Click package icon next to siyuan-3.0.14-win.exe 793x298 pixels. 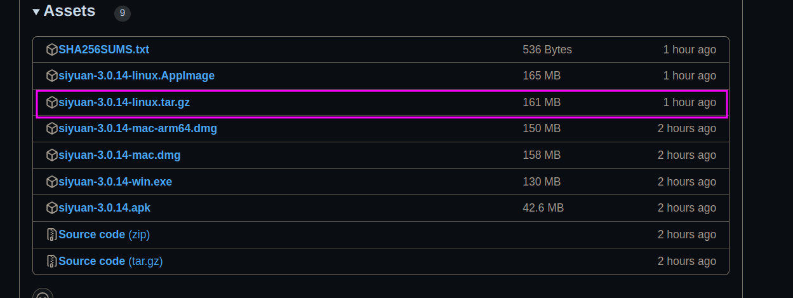51,182
